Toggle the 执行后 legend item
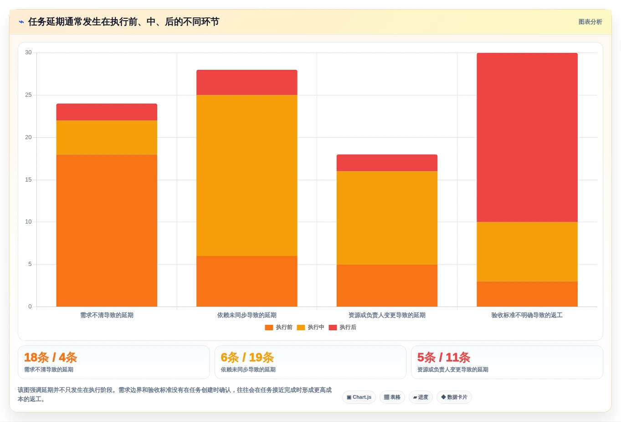 (x=342, y=327)
